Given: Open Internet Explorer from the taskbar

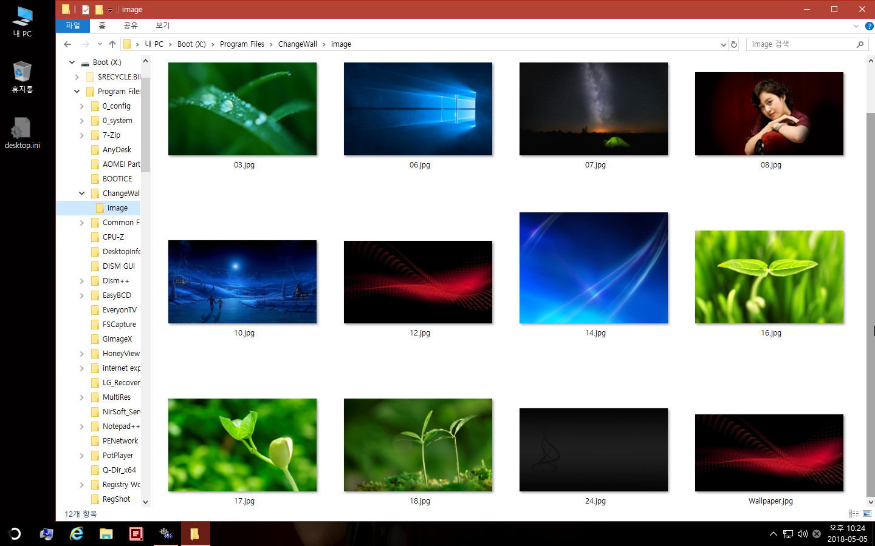Looking at the screenshot, I should coord(77,534).
